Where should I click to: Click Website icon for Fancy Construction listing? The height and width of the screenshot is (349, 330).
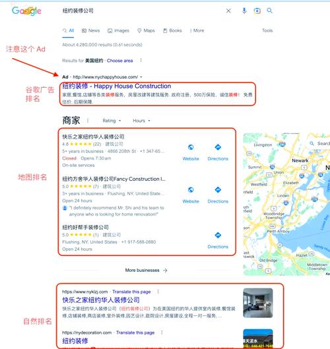pyautogui.click(x=191, y=190)
